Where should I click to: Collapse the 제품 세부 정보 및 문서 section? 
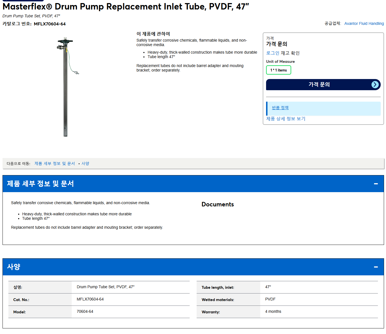[376, 184]
